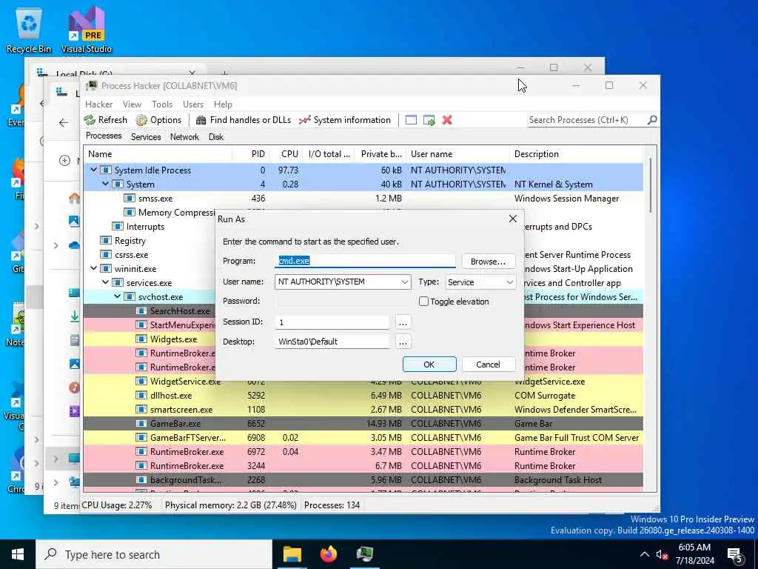
Task: Show hidden tray icons chevron
Action: pyautogui.click(x=645, y=554)
